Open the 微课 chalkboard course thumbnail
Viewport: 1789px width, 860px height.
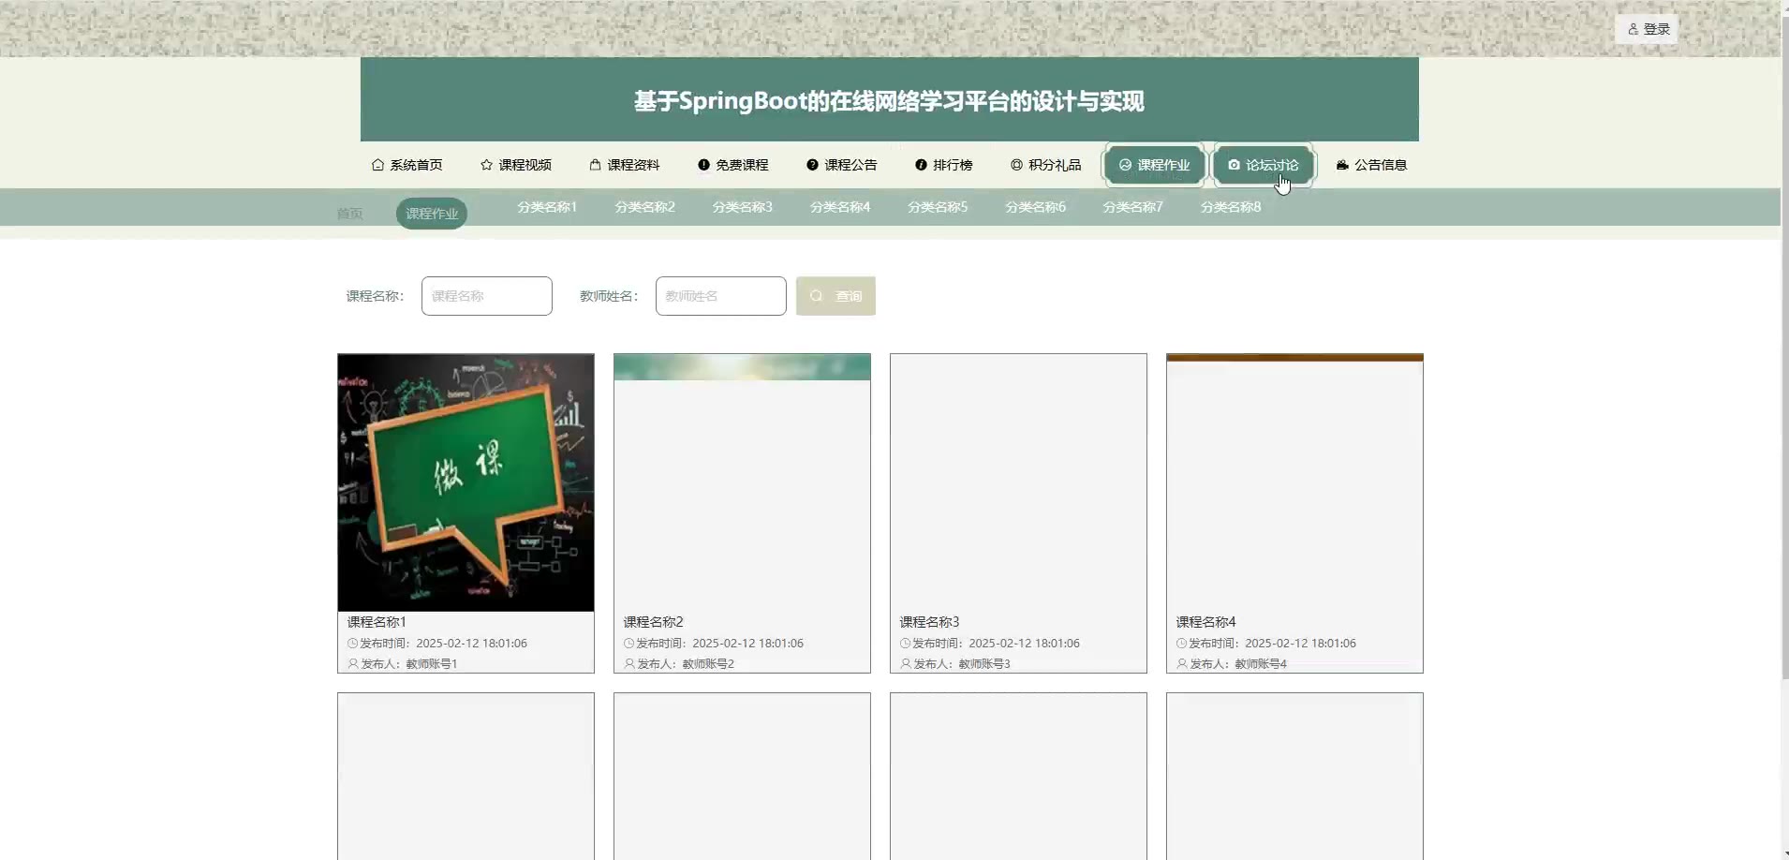(x=466, y=482)
